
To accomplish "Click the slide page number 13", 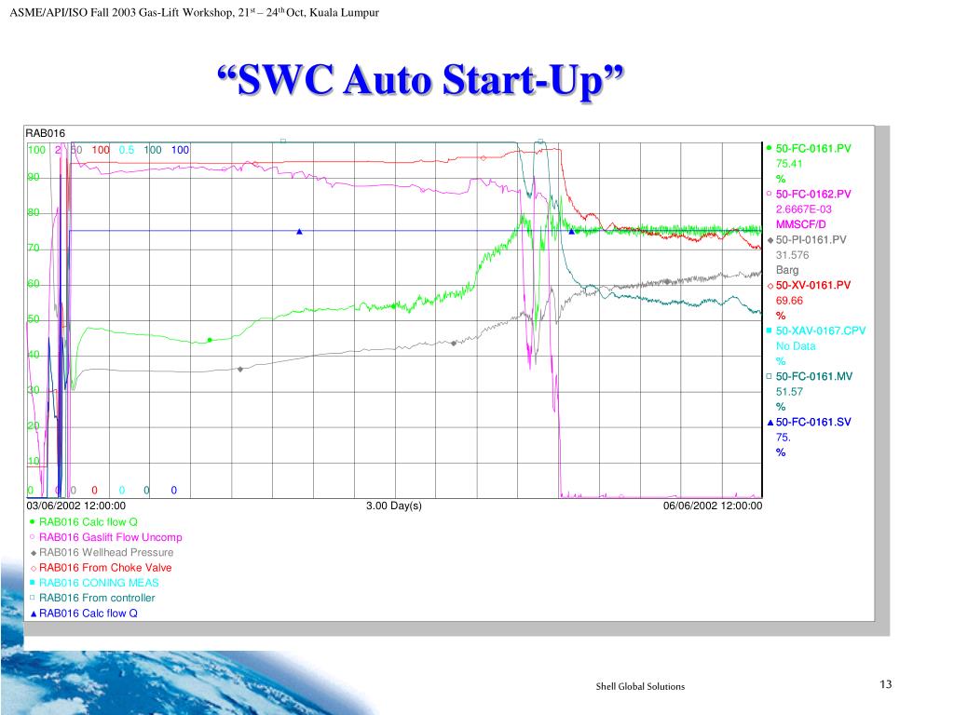I will coord(886,684).
